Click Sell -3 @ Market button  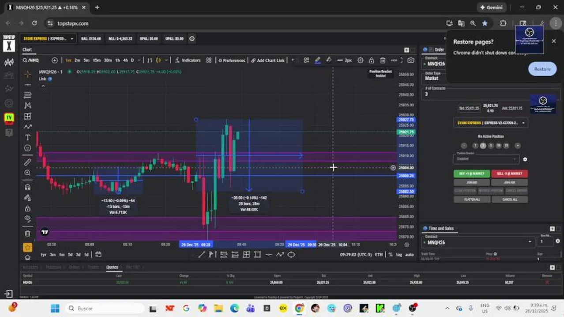509,173
